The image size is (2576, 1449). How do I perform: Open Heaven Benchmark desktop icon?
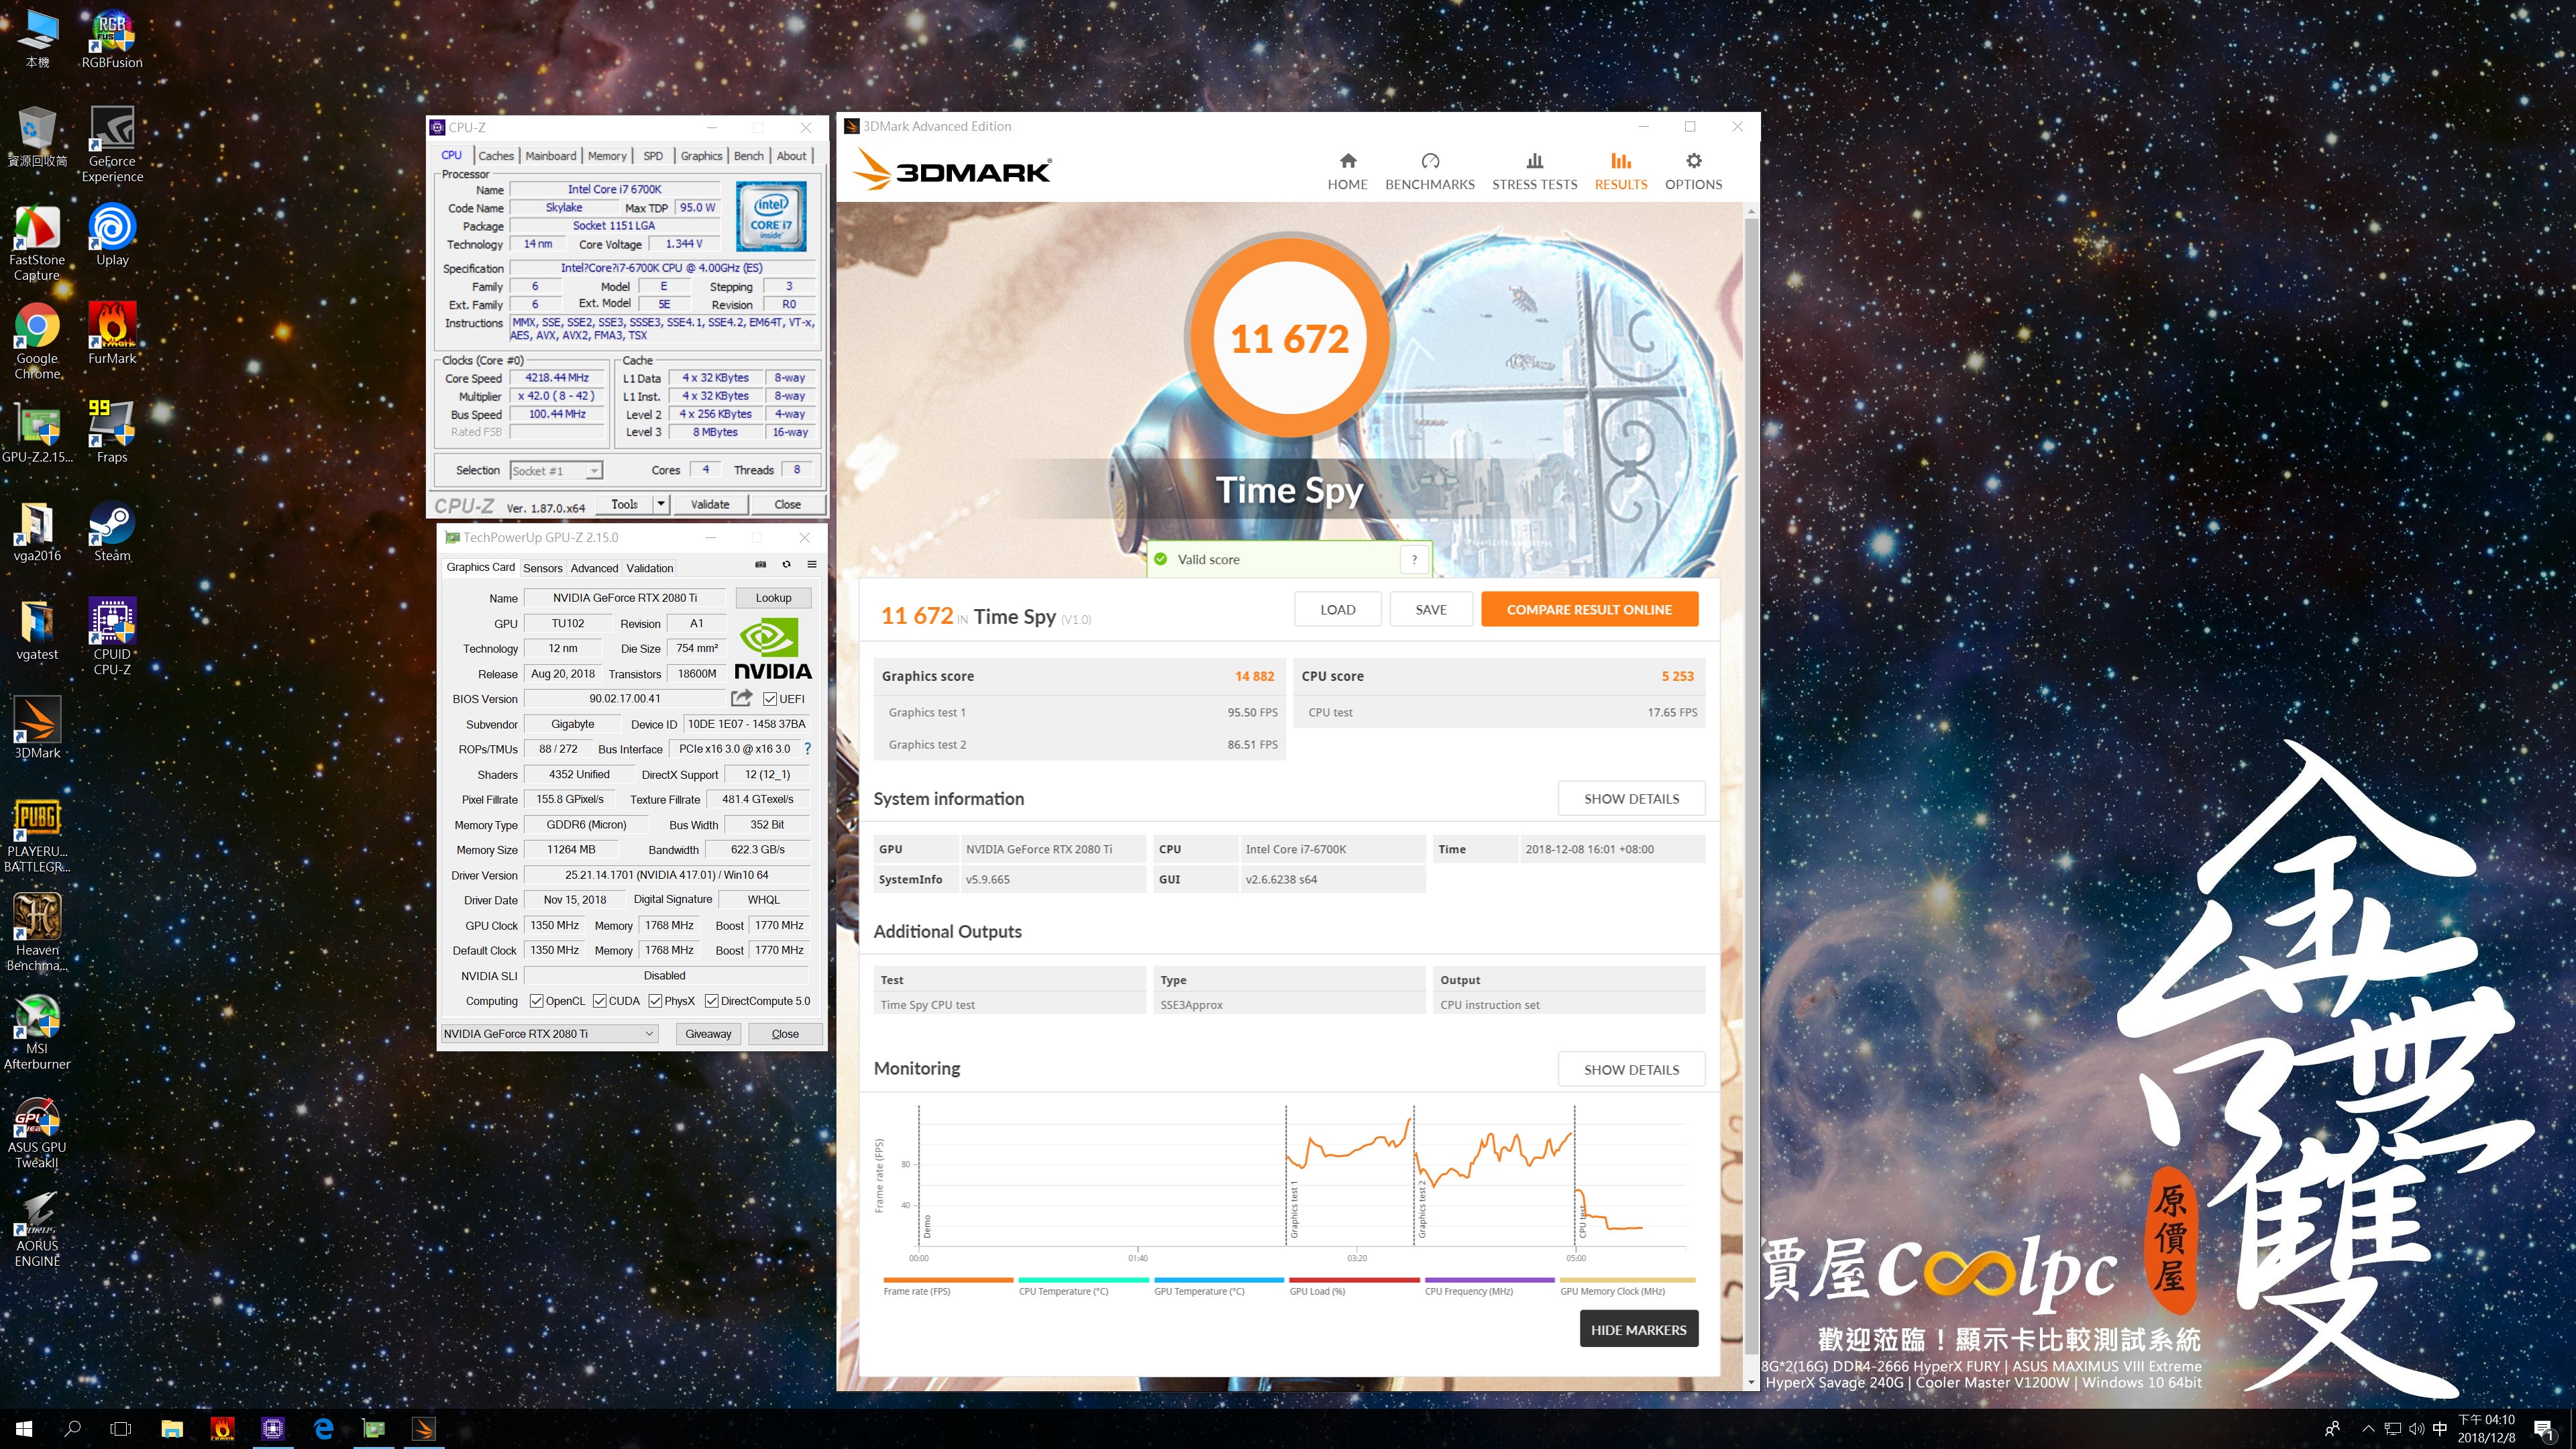pyautogui.click(x=37, y=932)
